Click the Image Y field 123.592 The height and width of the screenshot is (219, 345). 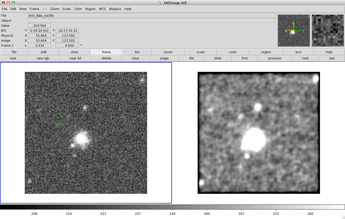tap(68, 41)
